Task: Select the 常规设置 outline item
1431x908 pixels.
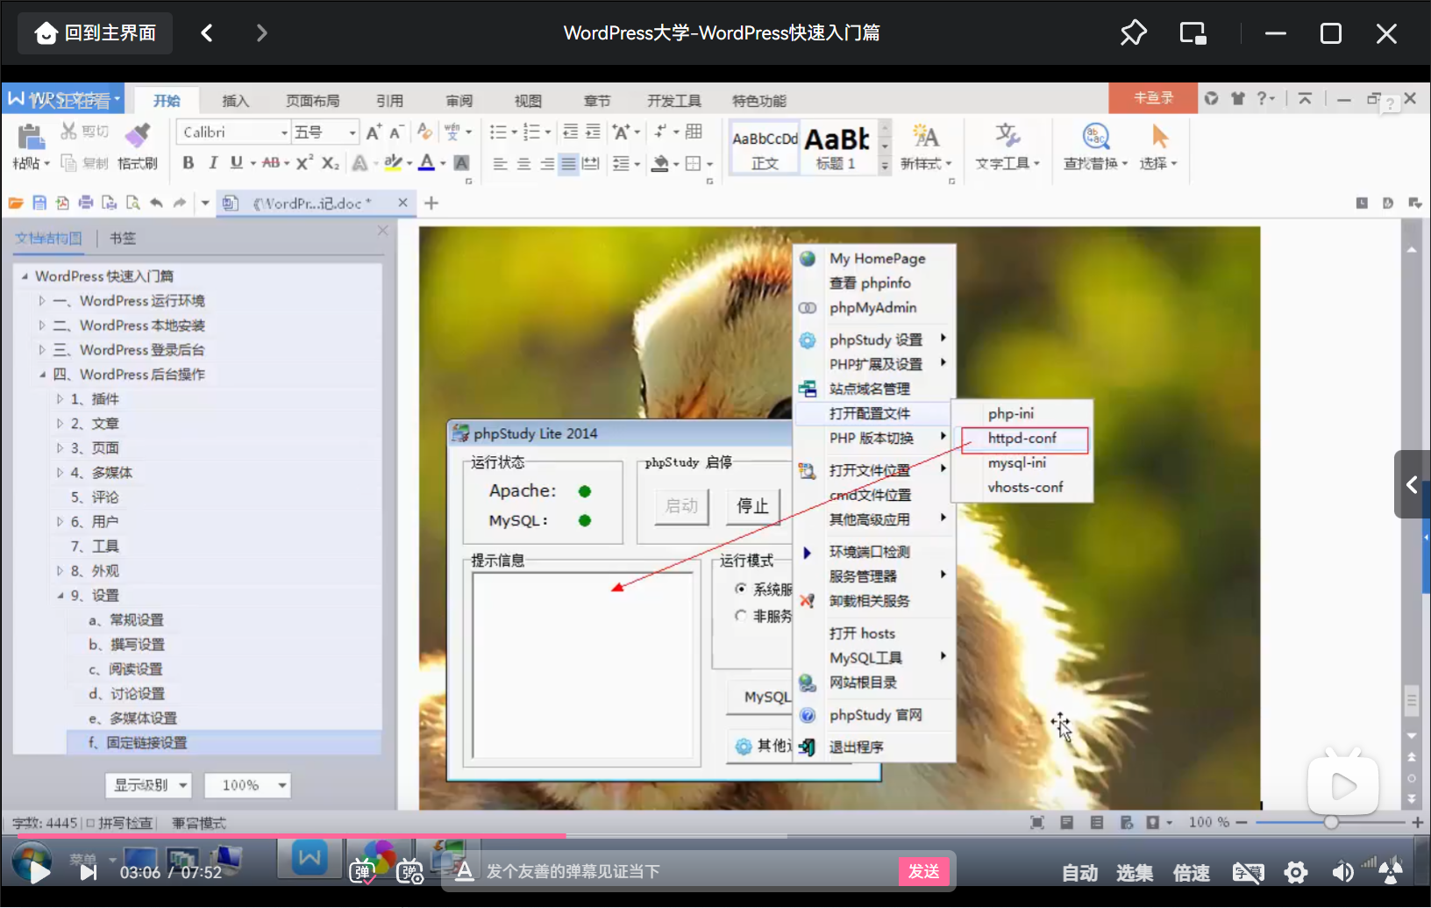Action: 137,620
